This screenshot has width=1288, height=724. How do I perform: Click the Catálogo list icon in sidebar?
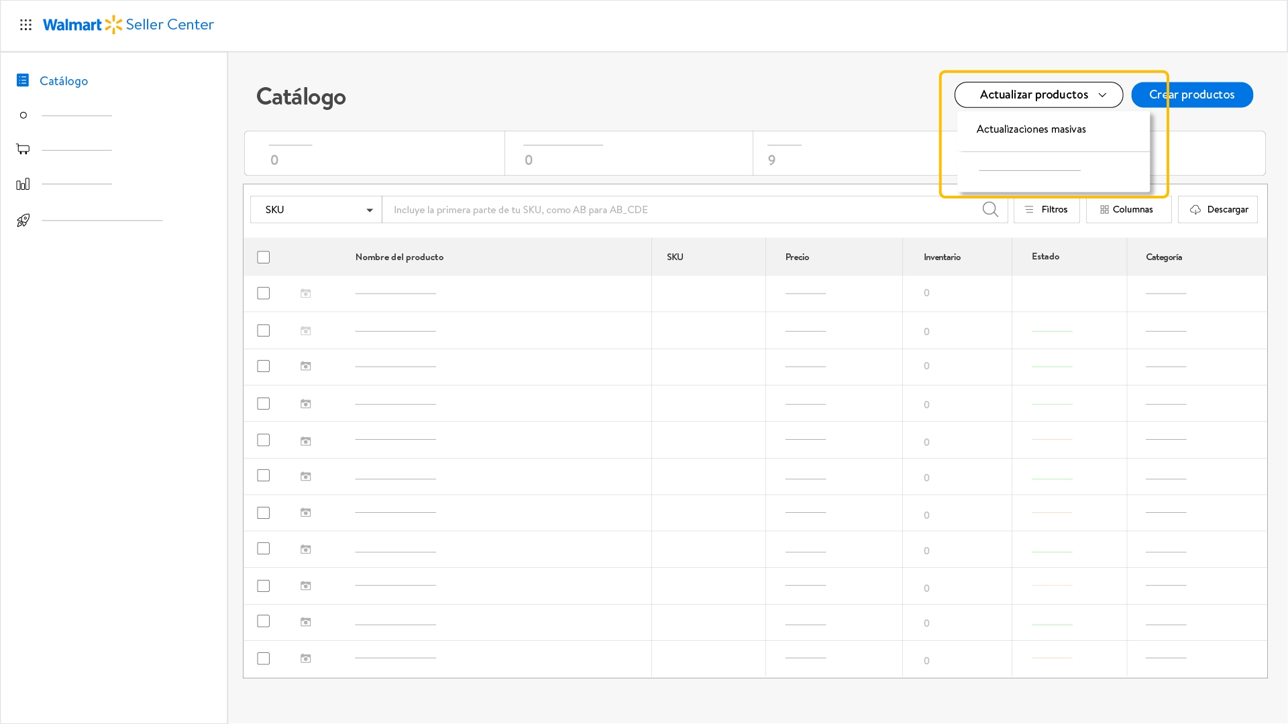click(x=23, y=80)
